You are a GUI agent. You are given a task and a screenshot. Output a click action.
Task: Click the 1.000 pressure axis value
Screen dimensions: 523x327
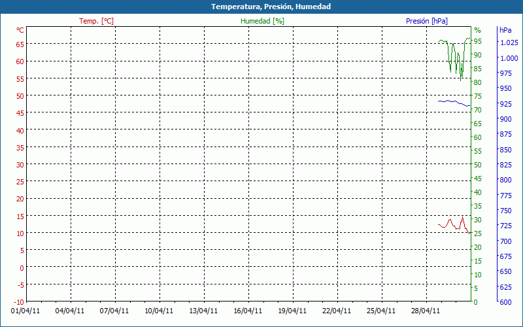pyautogui.click(x=509, y=58)
